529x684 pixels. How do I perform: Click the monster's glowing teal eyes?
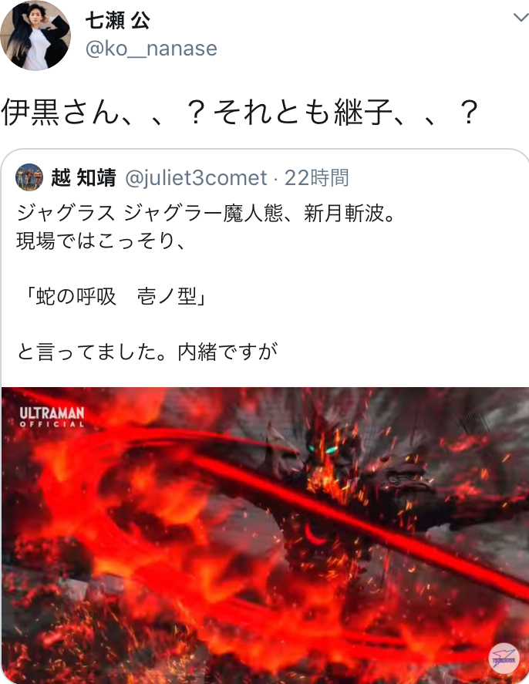tap(323, 449)
